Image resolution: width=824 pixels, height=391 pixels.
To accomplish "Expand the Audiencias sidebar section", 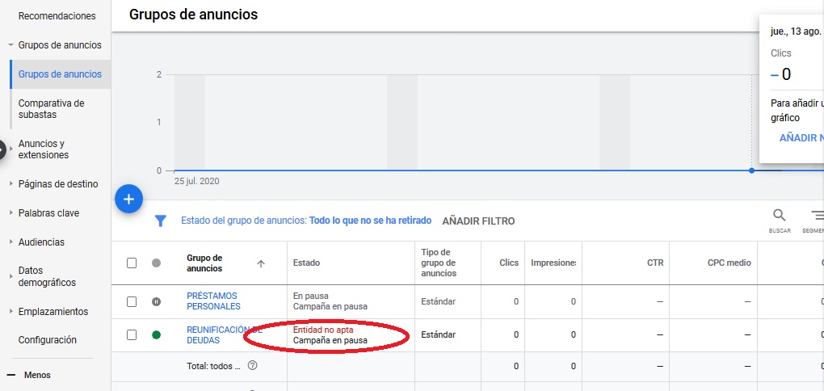I will pyautogui.click(x=41, y=242).
